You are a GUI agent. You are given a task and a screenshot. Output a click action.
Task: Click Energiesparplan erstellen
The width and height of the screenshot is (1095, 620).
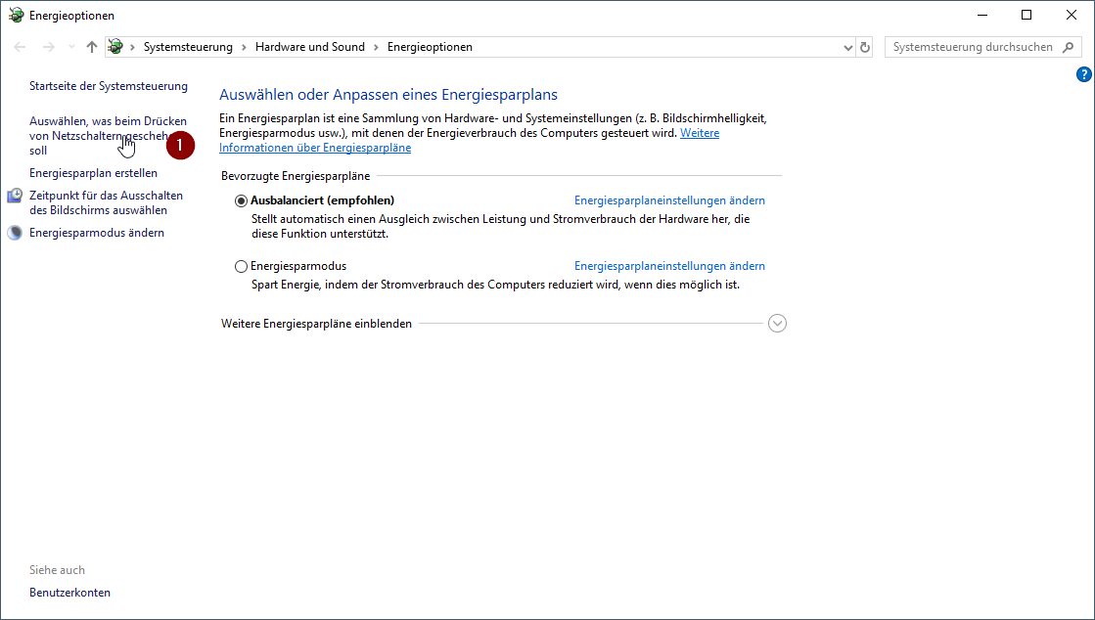(x=94, y=172)
